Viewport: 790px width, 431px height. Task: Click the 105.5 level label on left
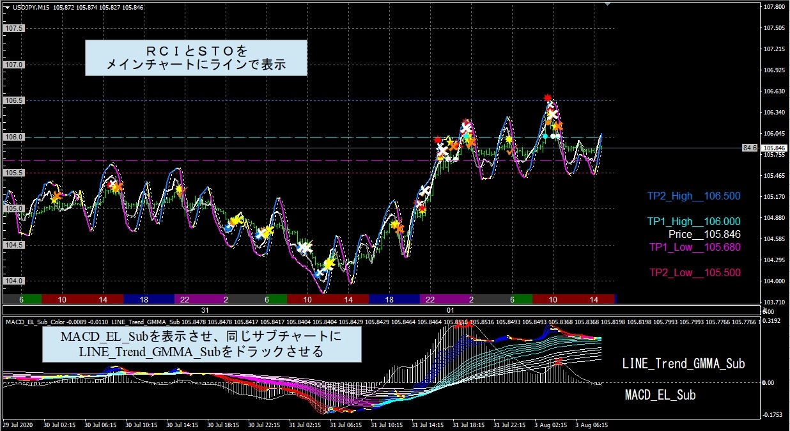point(14,173)
